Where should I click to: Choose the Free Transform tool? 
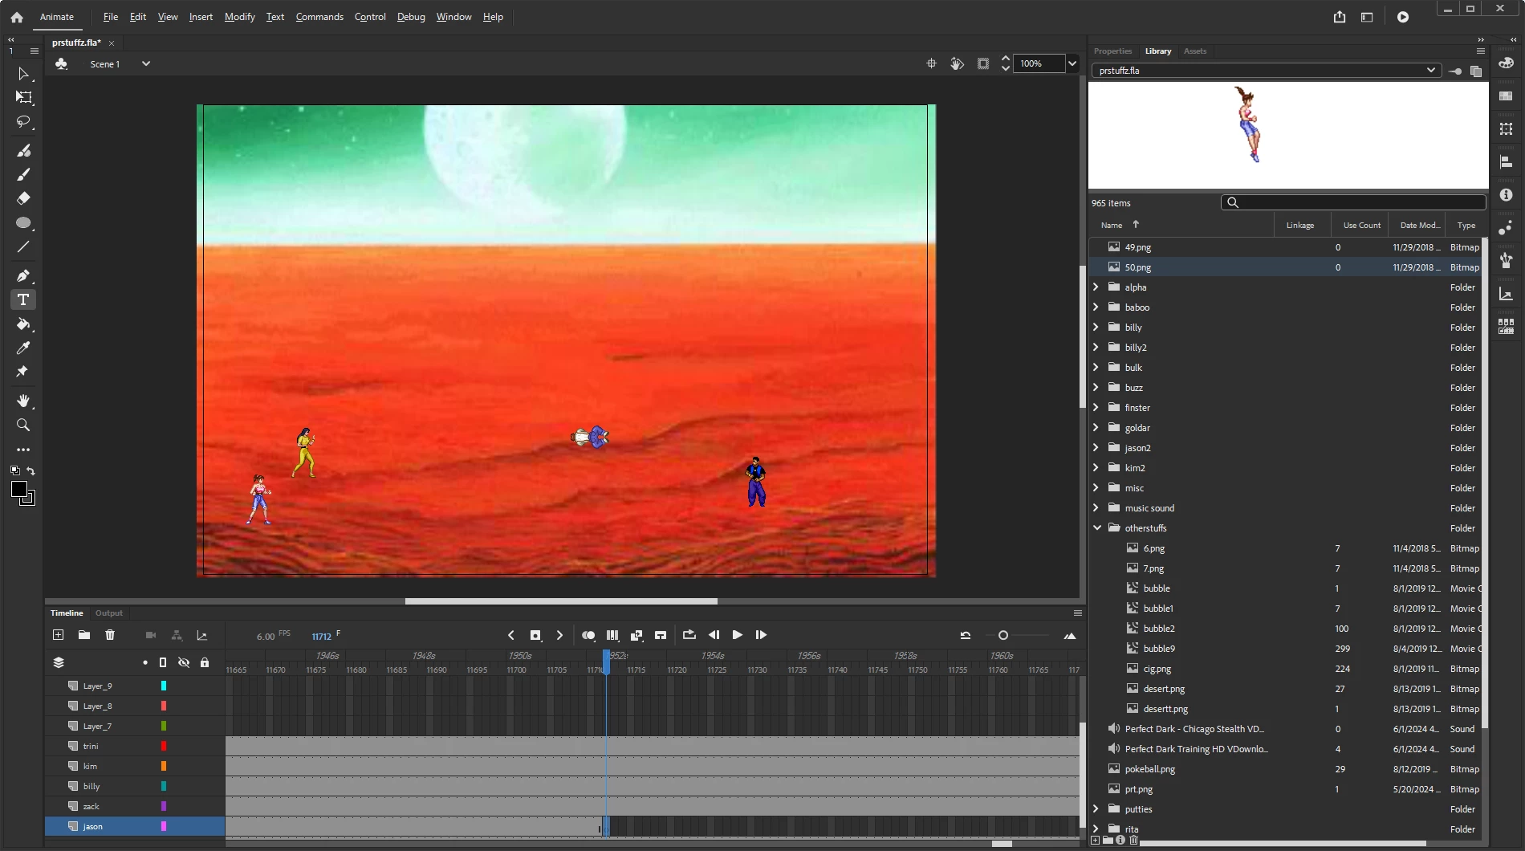(x=23, y=98)
